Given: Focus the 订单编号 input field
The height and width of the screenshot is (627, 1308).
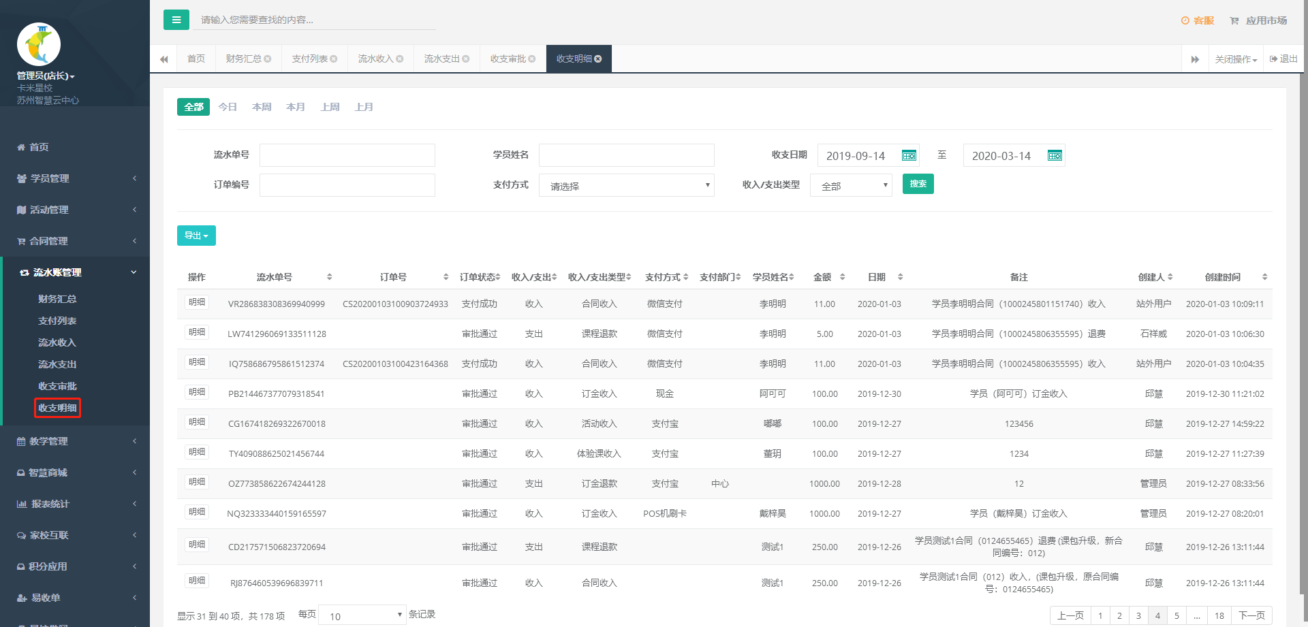Looking at the screenshot, I should [x=347, y=185].
